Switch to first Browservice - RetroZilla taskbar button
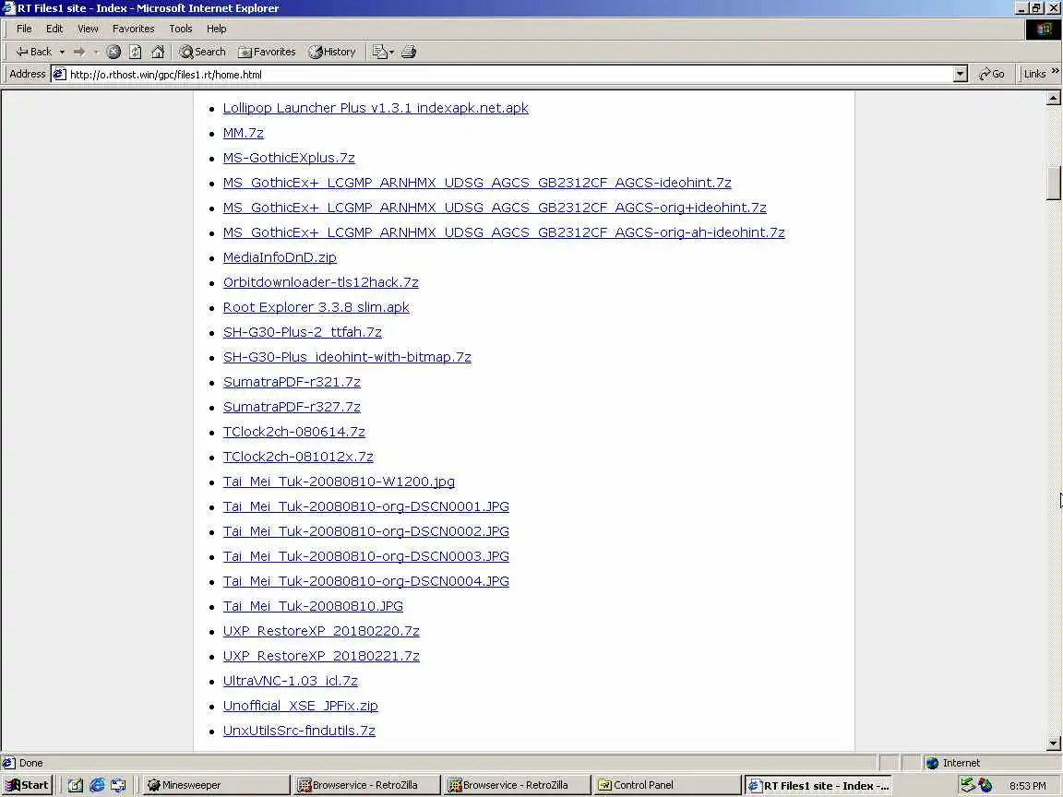 [x=366, y=785]
